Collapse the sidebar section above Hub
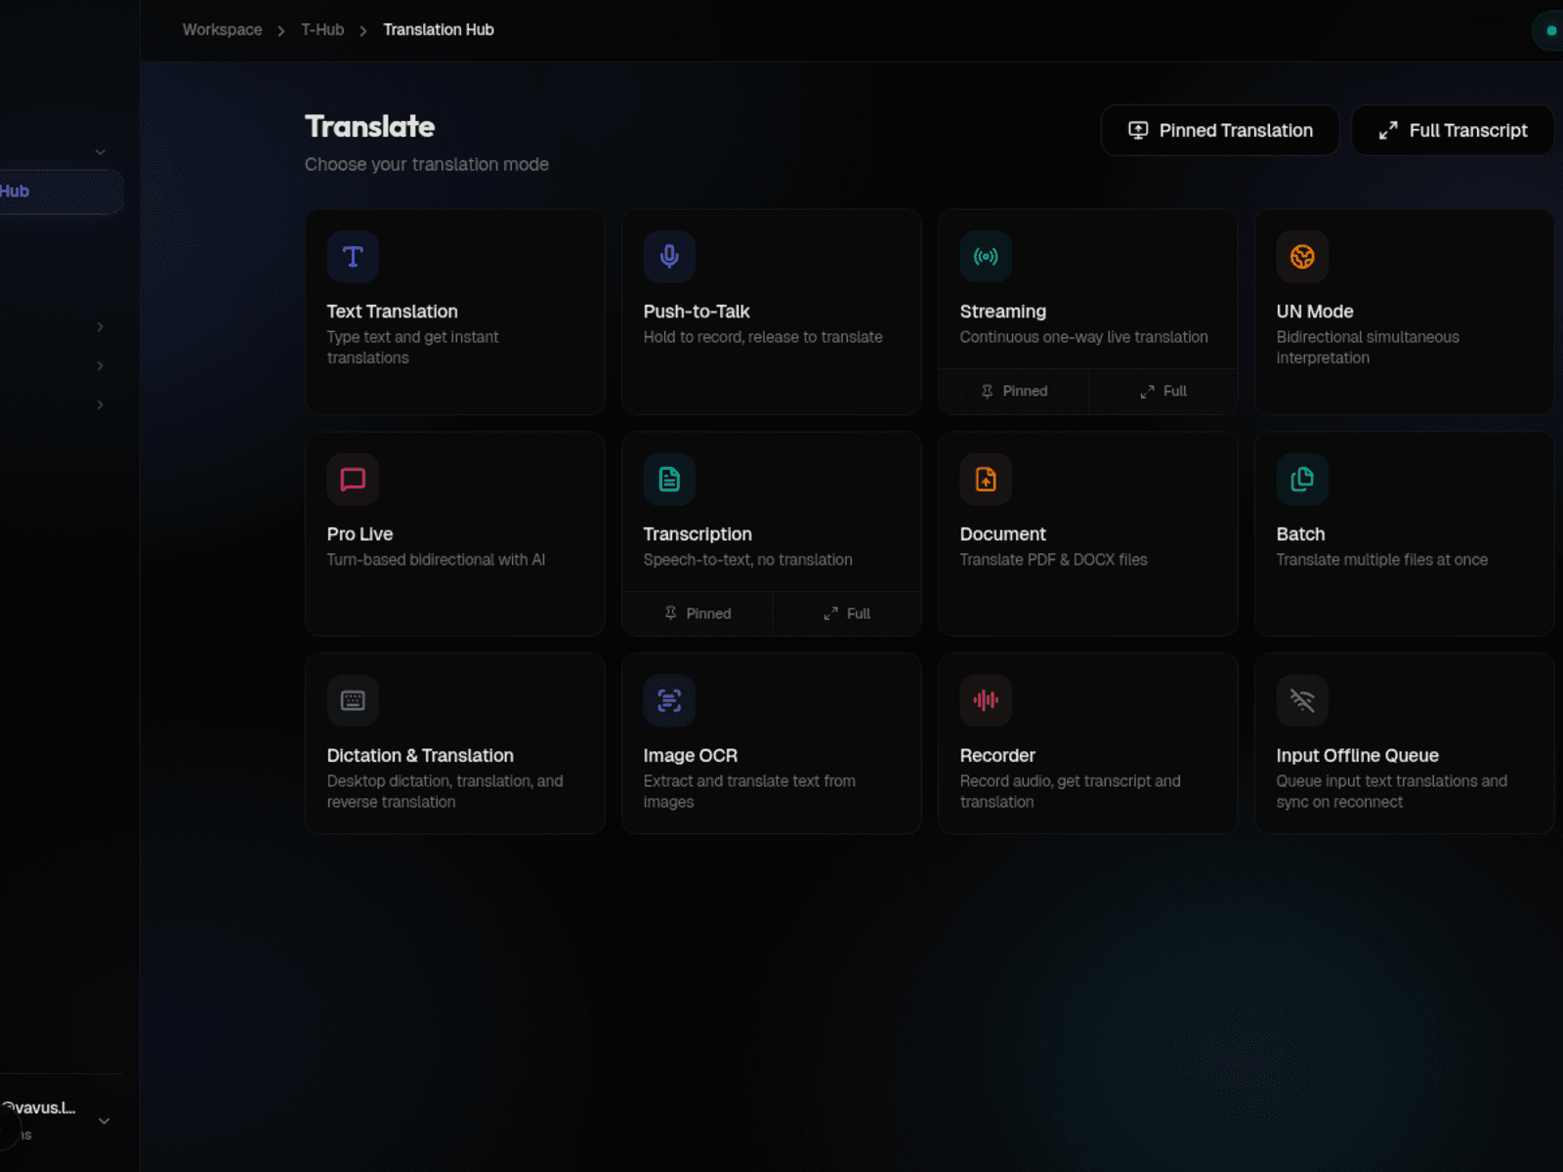This screenshot has height=1172, width=1563. (x=101, y=152)
